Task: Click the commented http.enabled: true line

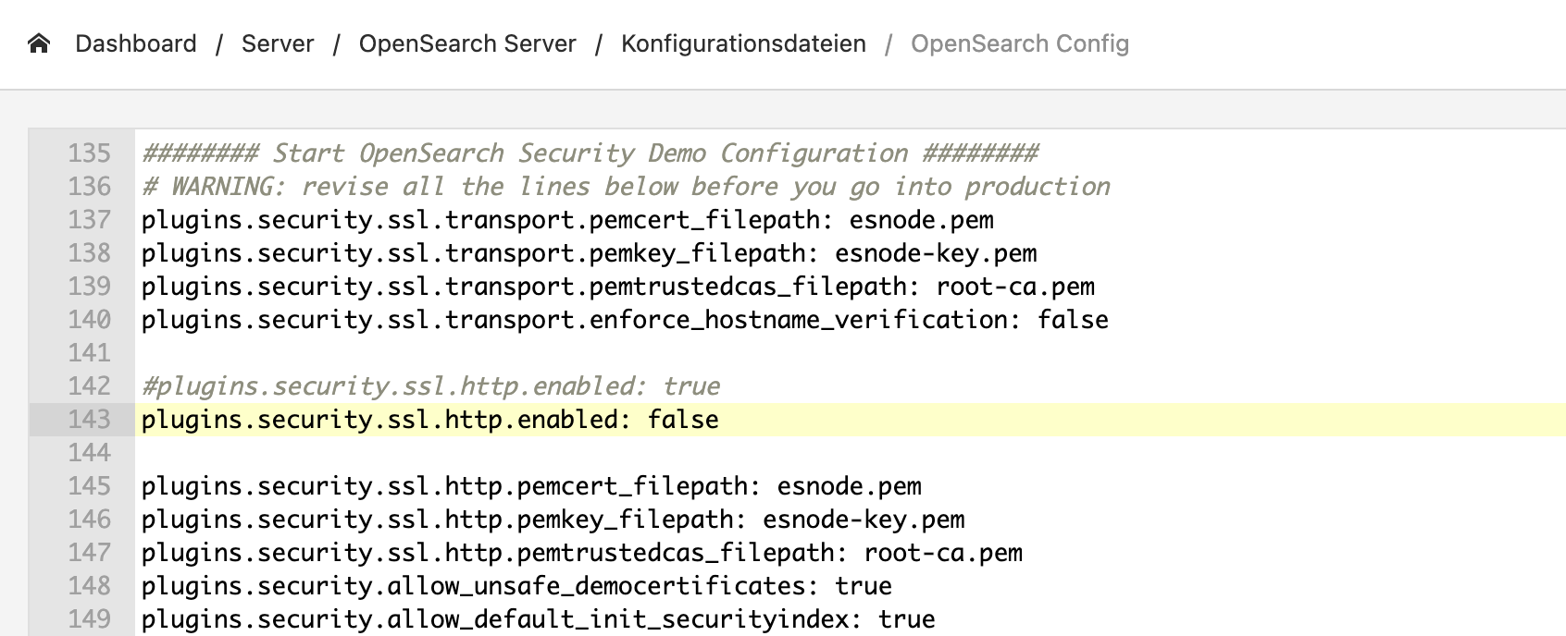Action: point(430,386)
